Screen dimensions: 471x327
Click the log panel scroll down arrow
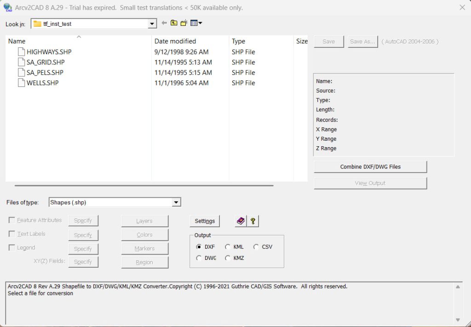[458, 320]
